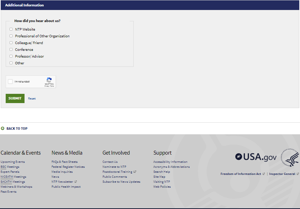The width and height of the screenshot is (300, 209).
Task: Click the reCAPTCHA logo icon
Action: 49,80
